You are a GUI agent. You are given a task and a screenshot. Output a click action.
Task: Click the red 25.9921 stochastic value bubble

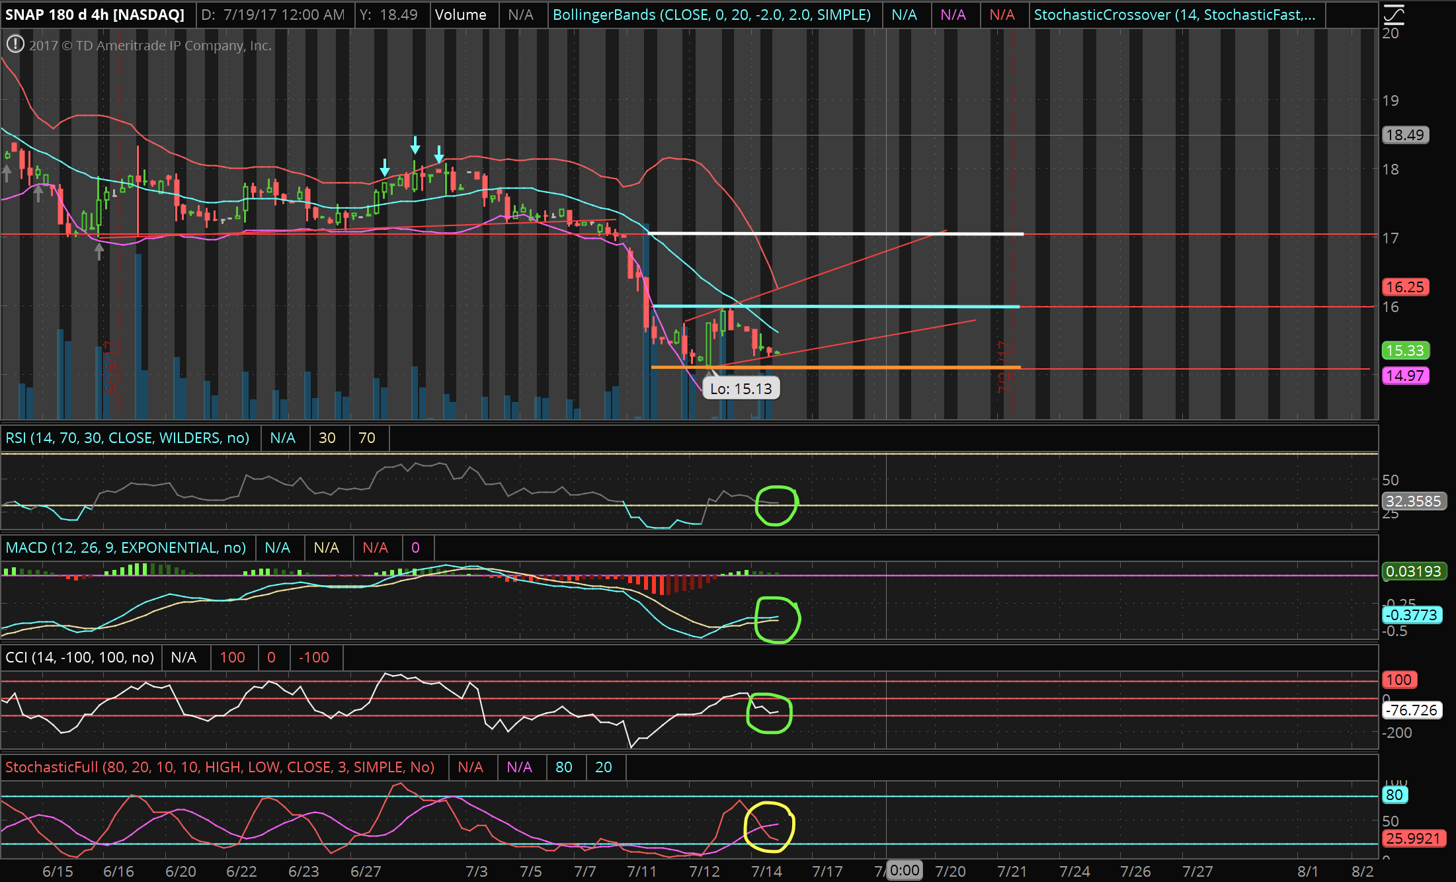tap(1413, 838)
